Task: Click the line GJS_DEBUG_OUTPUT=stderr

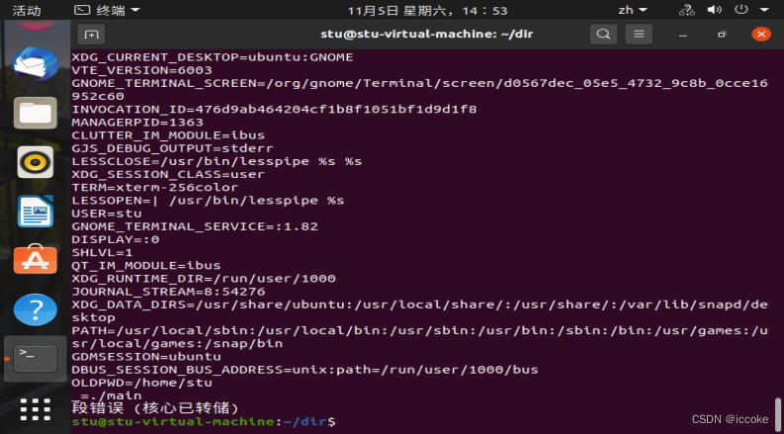Action: pyautogui.click(x=172, y=148)
